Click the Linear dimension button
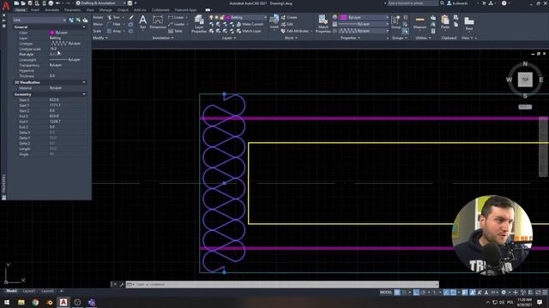This screenshot has height=308, width=549. coord(177,17)
